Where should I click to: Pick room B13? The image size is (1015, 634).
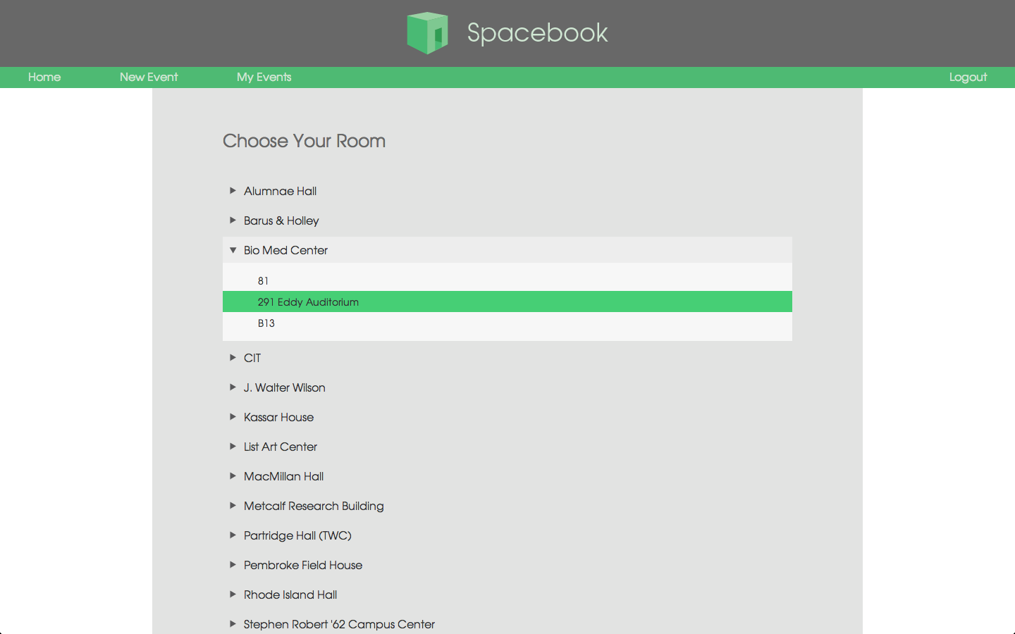coord(266,323)
